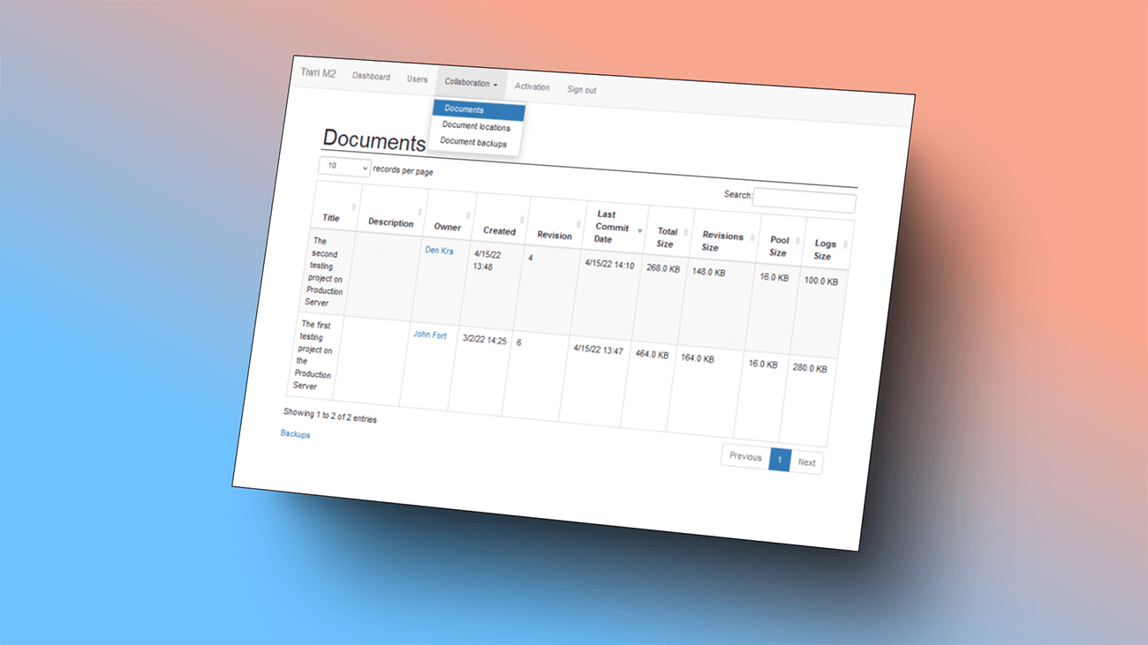Image resolution: width=1148 pixels, height=645 pixels.
Task: Sort table by Revision column
Action: (x=555, y=236)
